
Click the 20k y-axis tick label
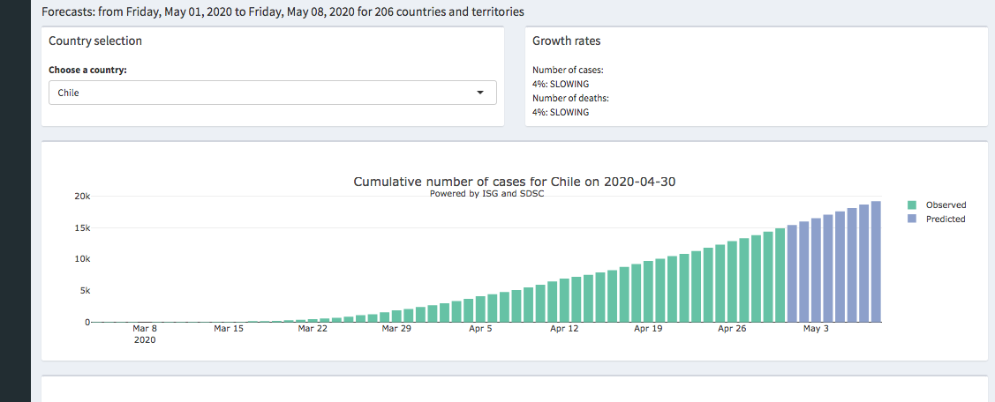tap(81, 197)
